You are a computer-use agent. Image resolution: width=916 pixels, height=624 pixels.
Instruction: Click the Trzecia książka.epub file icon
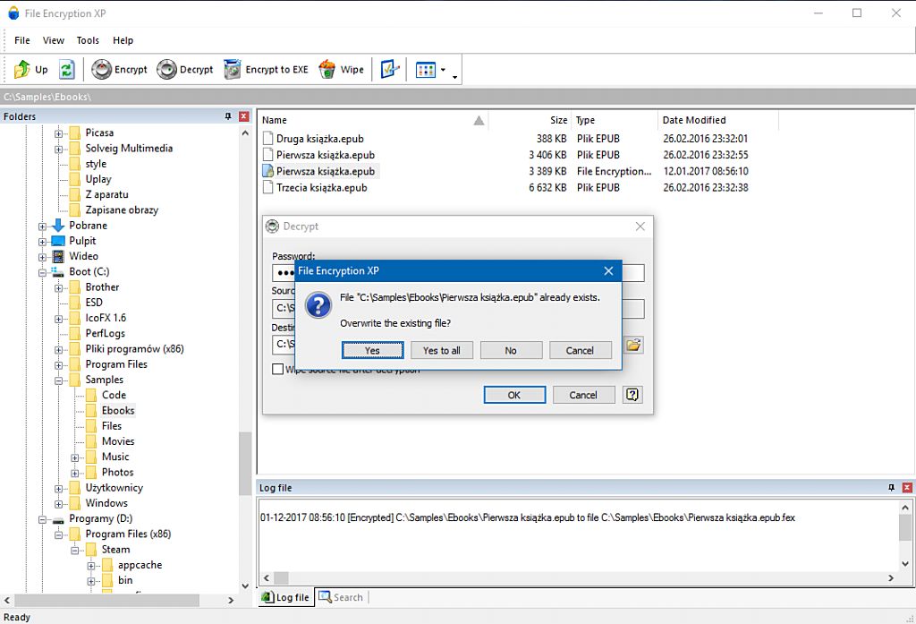point(268,187)
